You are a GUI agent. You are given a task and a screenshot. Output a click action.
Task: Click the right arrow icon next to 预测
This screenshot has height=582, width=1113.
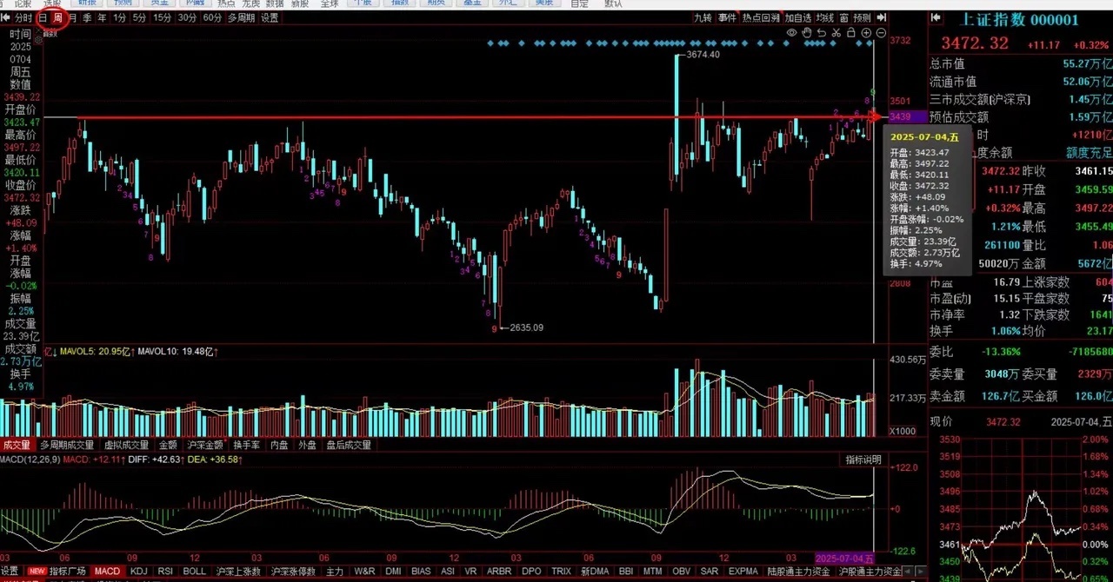(882, 17)
